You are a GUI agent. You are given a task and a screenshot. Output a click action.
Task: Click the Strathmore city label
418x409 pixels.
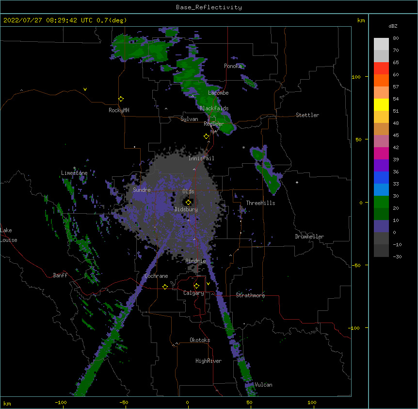pyautogui.click(x=250, y=295)
